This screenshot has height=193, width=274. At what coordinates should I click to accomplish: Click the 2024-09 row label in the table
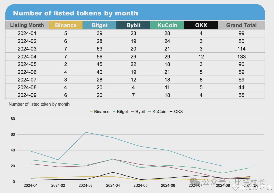click(x=27, y=95)
